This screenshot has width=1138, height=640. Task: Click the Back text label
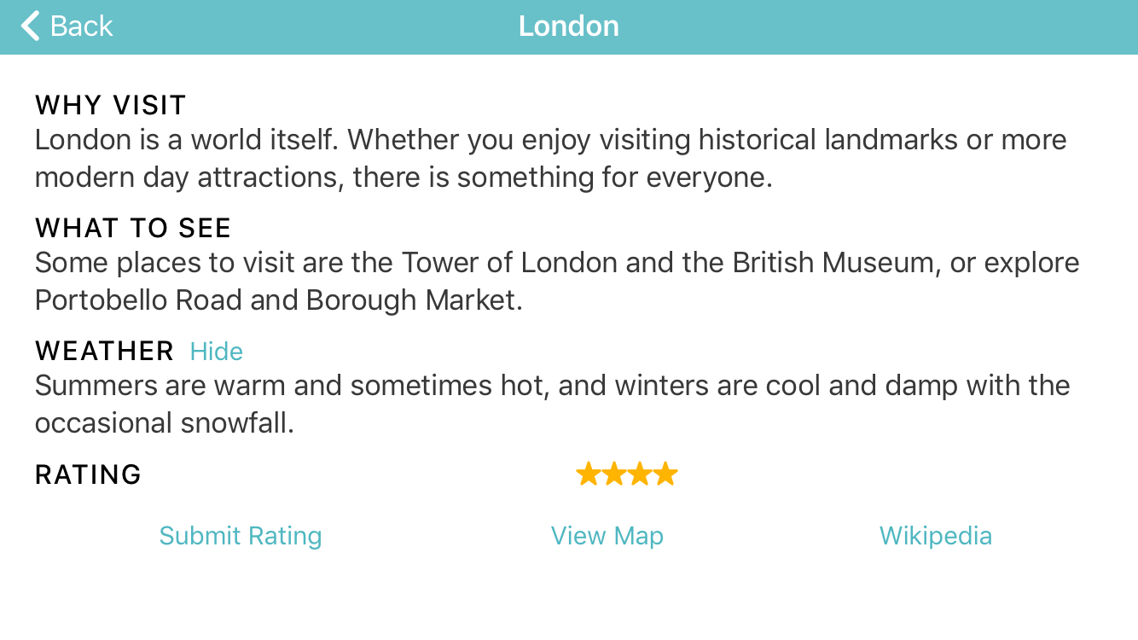pyautogui.click(x=81, y=26)
